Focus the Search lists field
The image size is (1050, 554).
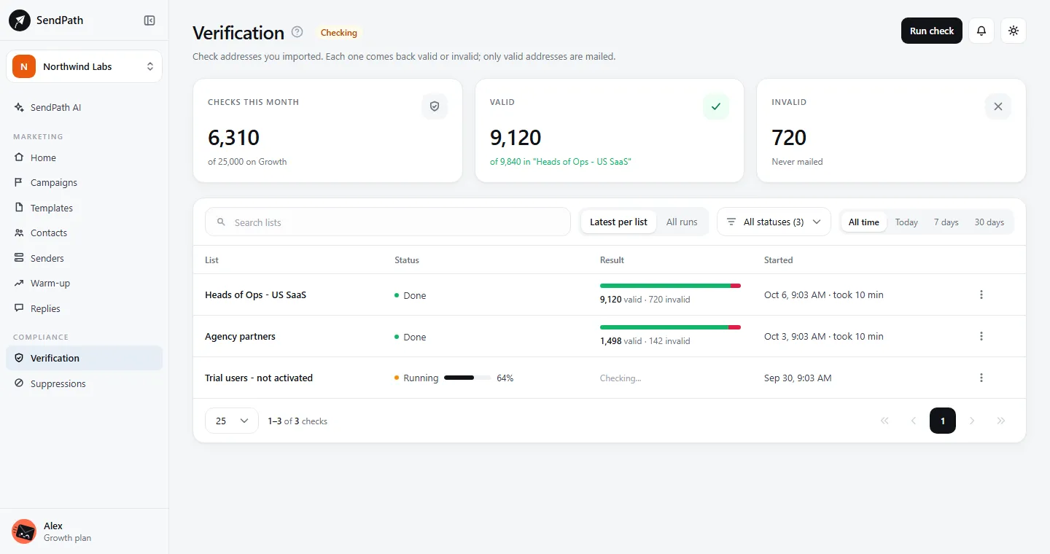[x=388, y=222]
